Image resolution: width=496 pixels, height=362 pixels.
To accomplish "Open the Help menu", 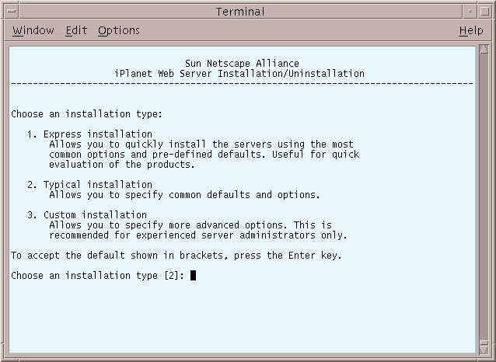I will tap(471, 30).
